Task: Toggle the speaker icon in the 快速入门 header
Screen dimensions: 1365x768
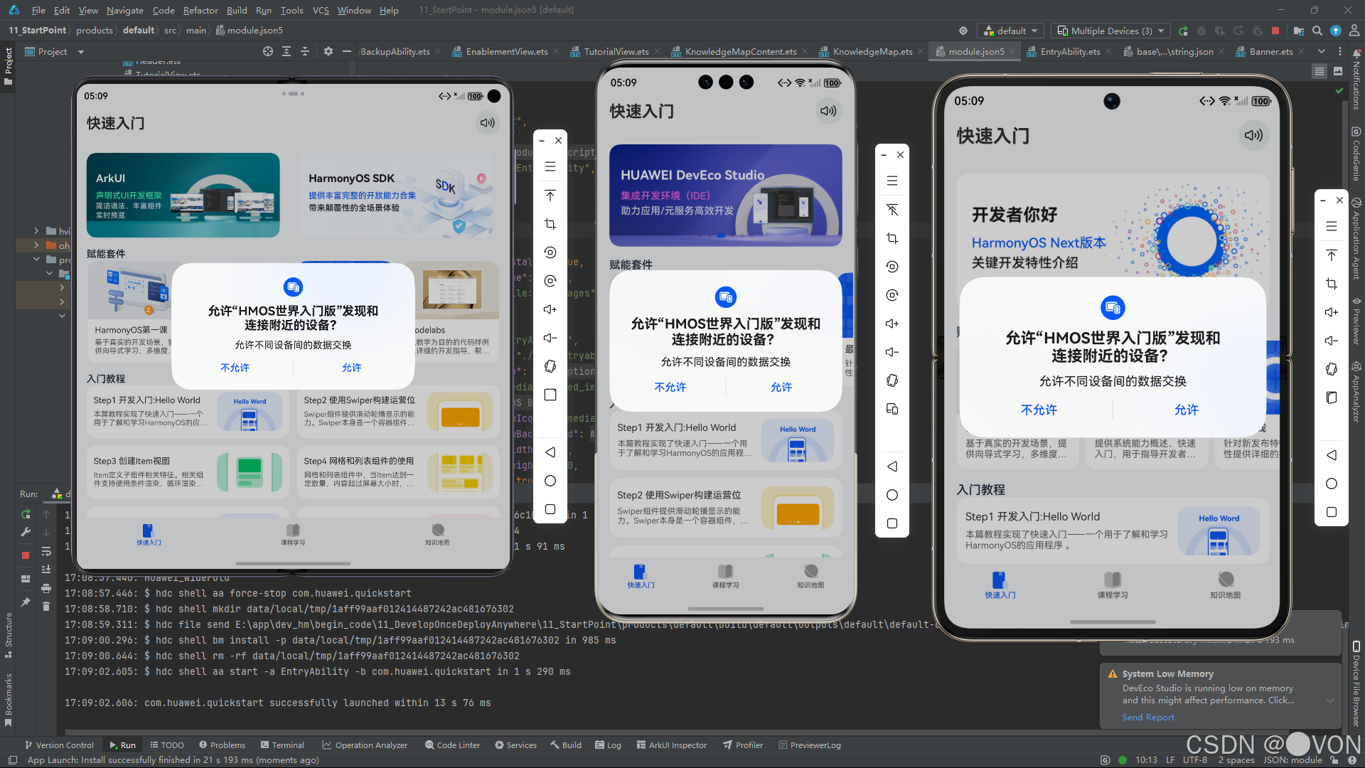Action: click(x=487, y=122)
